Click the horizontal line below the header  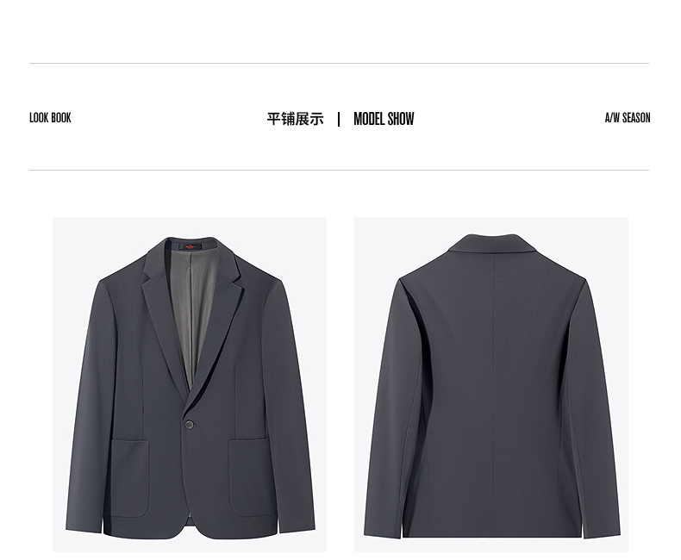[x=339, y=171]
